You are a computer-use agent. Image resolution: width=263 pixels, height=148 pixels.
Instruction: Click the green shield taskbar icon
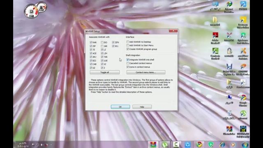pyautogui.click(x=211, y=144)
